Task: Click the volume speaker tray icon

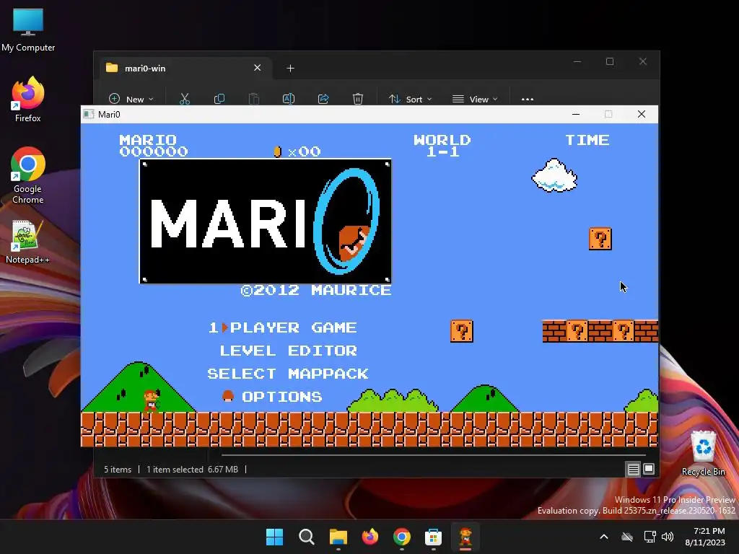Action: click(668, 537)
